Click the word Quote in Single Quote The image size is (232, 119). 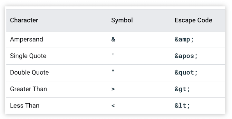[x=38, y=56]
